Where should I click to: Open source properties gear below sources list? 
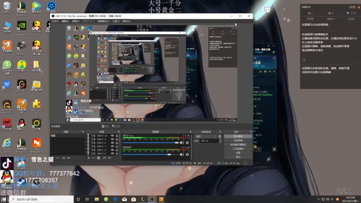tap(98, 158)
